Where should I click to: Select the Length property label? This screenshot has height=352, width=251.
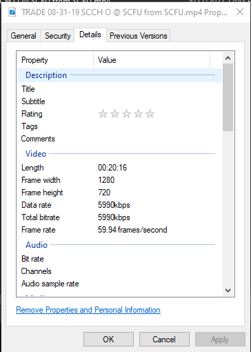[x=32, y=168]
